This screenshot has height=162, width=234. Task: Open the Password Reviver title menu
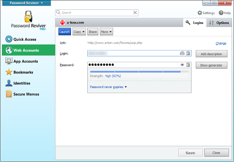pyautogui.click(x=27, y=3)
